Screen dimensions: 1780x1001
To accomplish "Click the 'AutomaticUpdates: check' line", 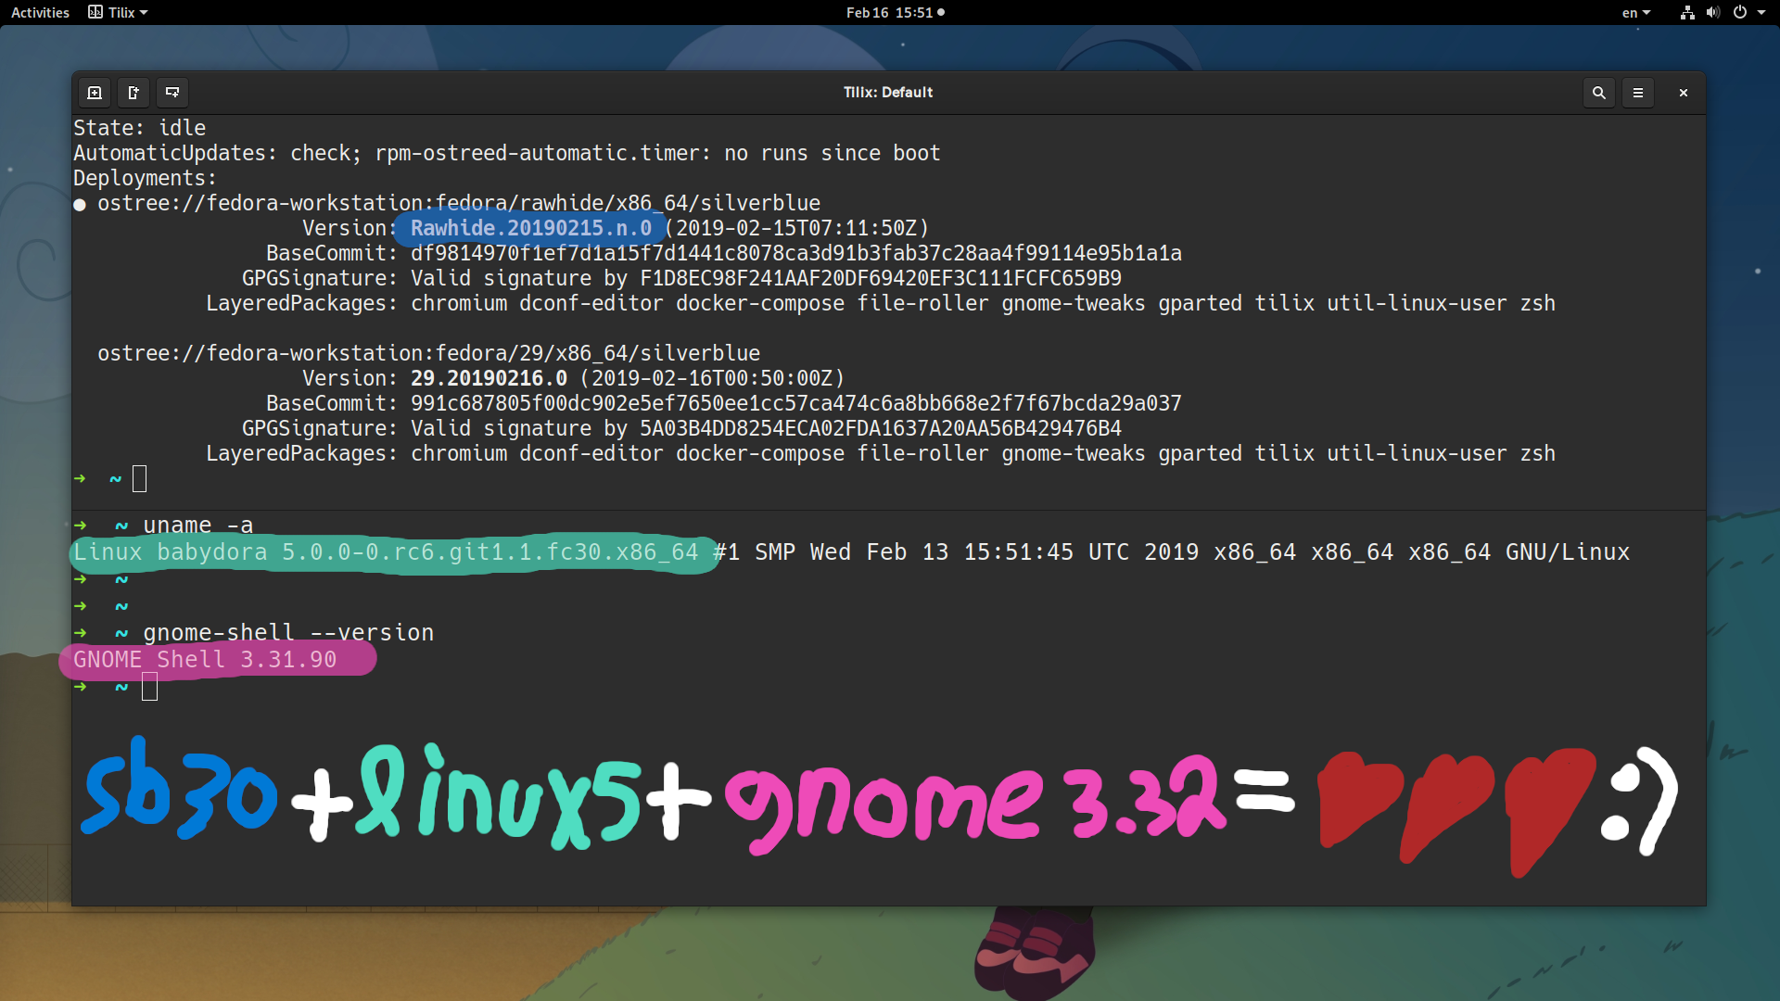I will 507,153.
